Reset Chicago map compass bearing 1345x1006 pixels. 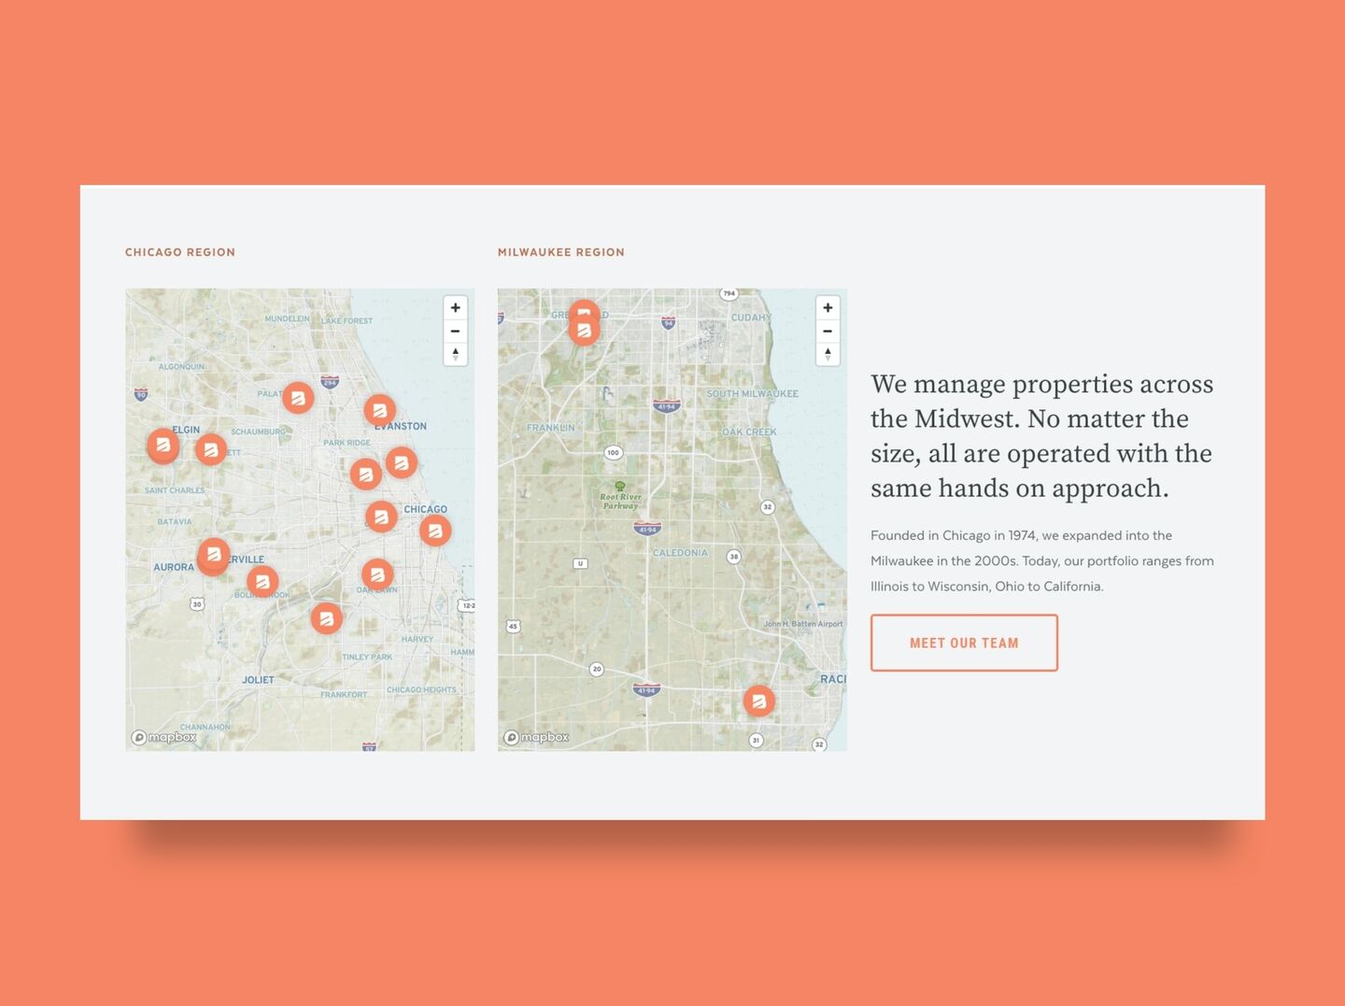455,354
